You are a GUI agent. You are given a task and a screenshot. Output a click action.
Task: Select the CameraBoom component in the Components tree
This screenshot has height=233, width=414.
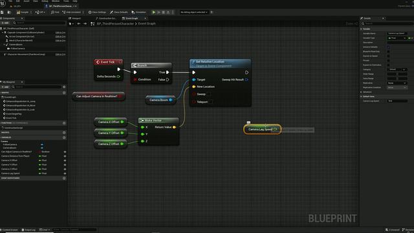[x=16, y=45]
